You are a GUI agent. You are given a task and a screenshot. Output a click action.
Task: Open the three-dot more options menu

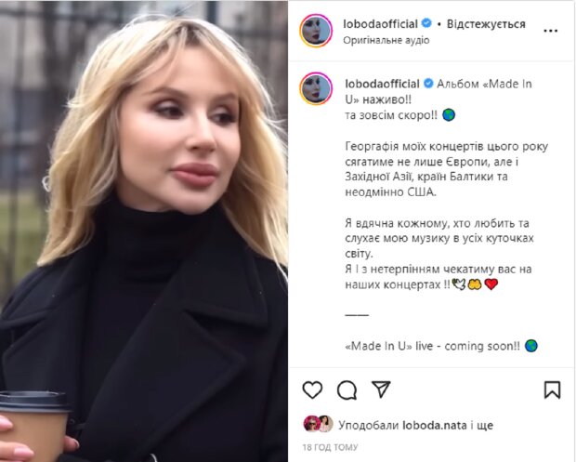point(550,31)
